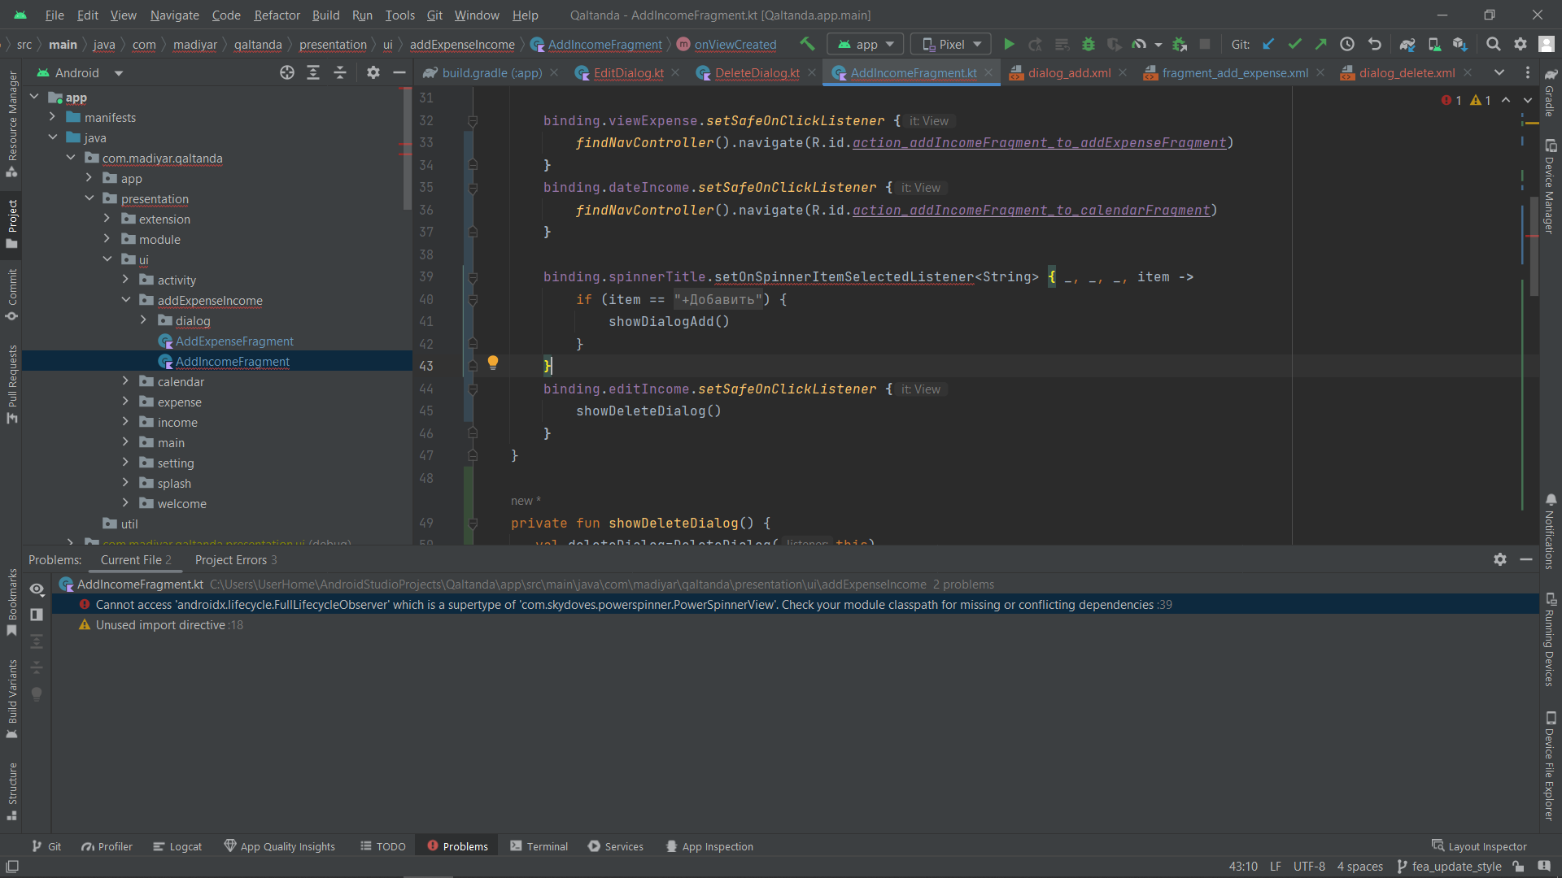Open the app run configuration dropdown
The width and height of the screenshot is (1562, 878).
point(866,44)
